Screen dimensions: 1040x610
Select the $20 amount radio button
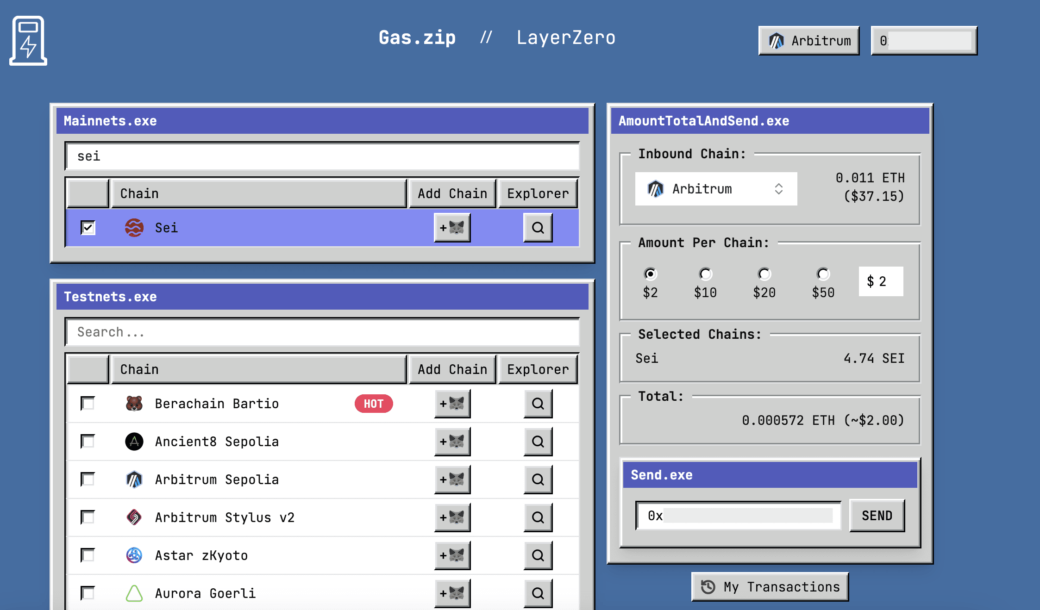click(764, 274)
